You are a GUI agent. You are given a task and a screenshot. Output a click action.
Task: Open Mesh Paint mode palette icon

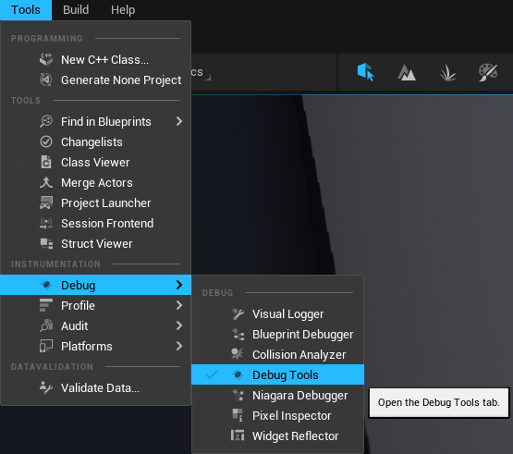[488, 72]
